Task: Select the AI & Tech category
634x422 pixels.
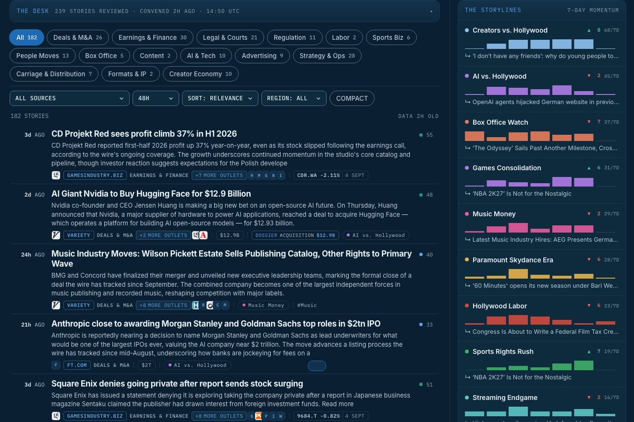Action: pyautogui.click(x=207, y=56)
